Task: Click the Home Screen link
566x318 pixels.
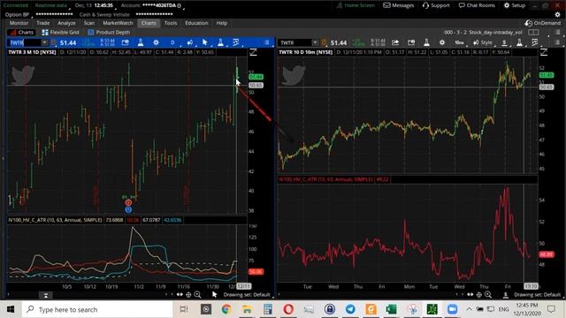Action: pyautogui.click(x=356, y=5)
